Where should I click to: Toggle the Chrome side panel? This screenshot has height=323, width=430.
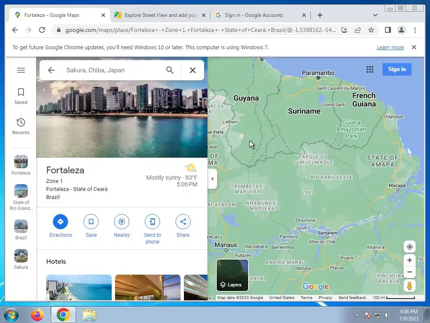pyautogui.click(x=388, y=30)
